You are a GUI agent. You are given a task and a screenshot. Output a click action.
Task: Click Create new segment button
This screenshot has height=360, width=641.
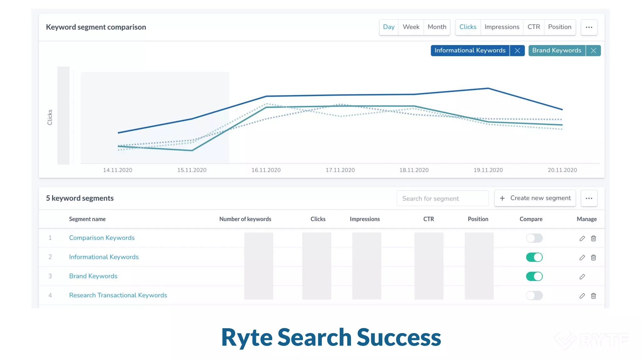(535, 198)
